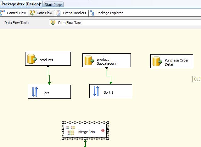The height and width of the screenshot is (147, 201).
Task: Click the Package Explorer tab icon
Action: click(x=92, y=13)
